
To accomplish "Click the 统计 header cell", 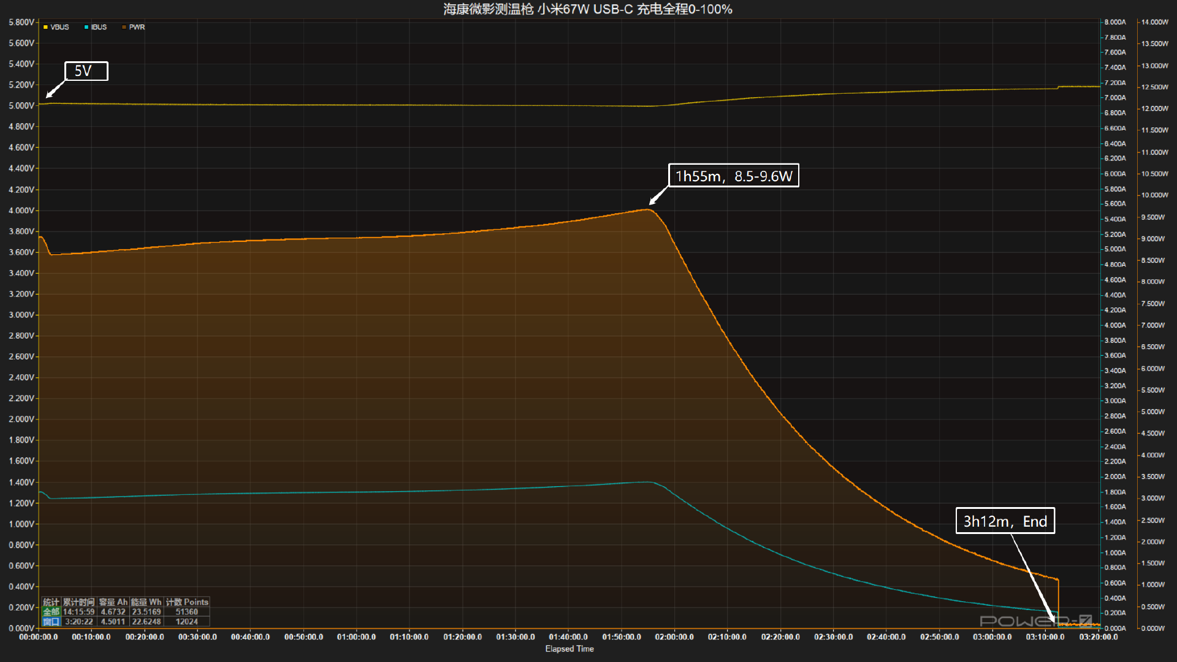I will tap(51, 602).
